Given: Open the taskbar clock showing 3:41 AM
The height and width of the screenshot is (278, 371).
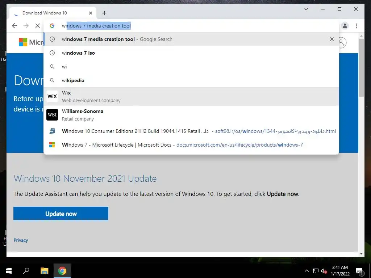Looking at the screenshot, I should 340,271.
